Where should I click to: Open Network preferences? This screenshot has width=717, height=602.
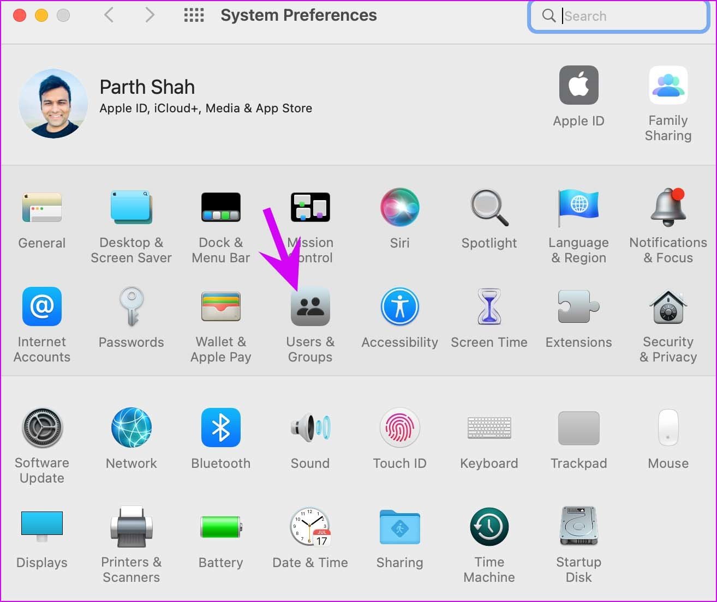132,428
